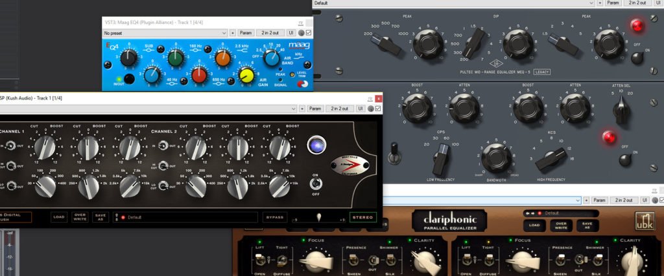The image size is (664, 276).
Task: Flip the Pultec MEQ-5 OFF/ON switch
Action: pyautogui.click(x=637, y=58)
